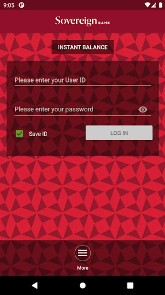Open the More hamburger menu icon
The image size is (165, 295).
point(82,253)
